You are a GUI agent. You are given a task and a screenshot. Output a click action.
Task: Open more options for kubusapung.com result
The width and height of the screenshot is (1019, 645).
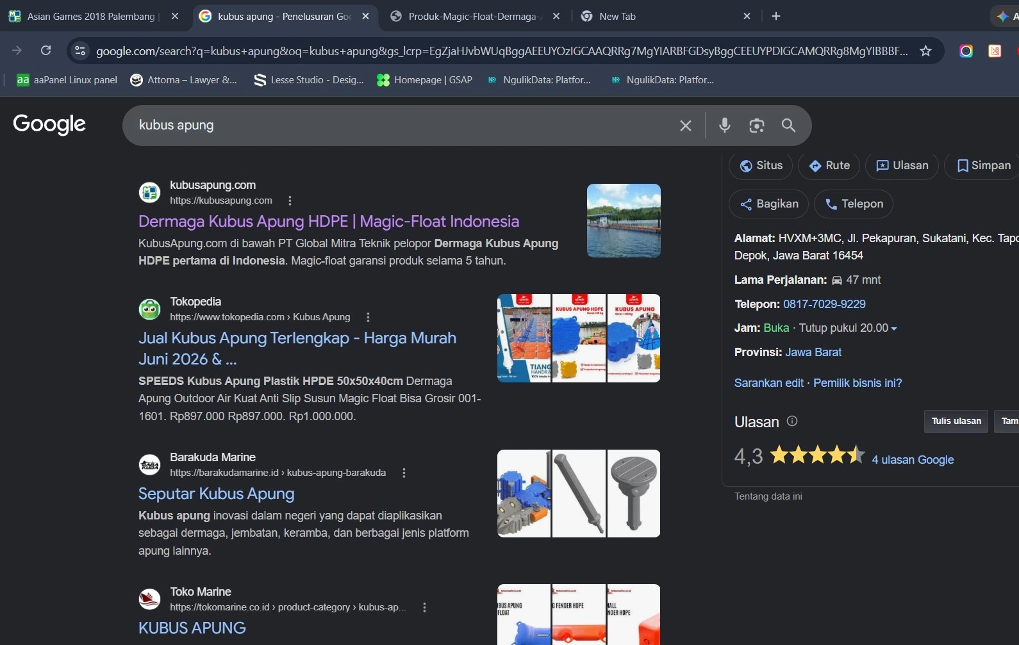[290, 200]
